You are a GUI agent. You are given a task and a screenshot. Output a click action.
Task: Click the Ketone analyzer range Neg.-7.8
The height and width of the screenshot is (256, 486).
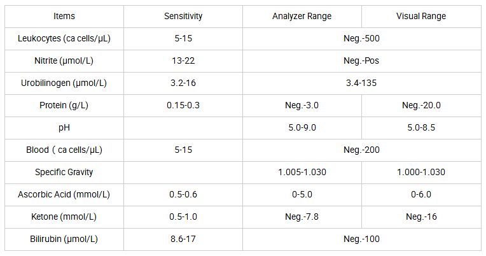pyautogui.click(x=302, y=217)
